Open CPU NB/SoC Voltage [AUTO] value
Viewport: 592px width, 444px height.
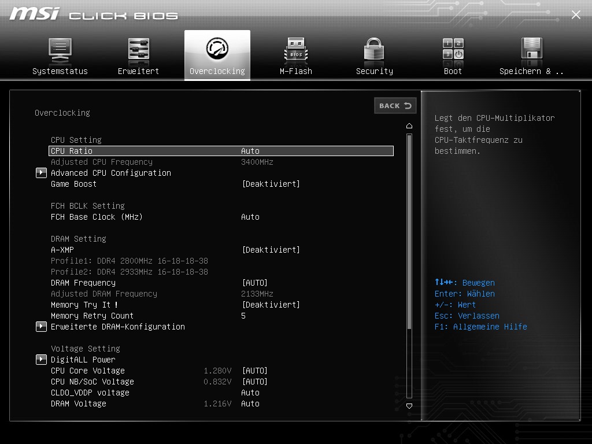tap(254, 382)
